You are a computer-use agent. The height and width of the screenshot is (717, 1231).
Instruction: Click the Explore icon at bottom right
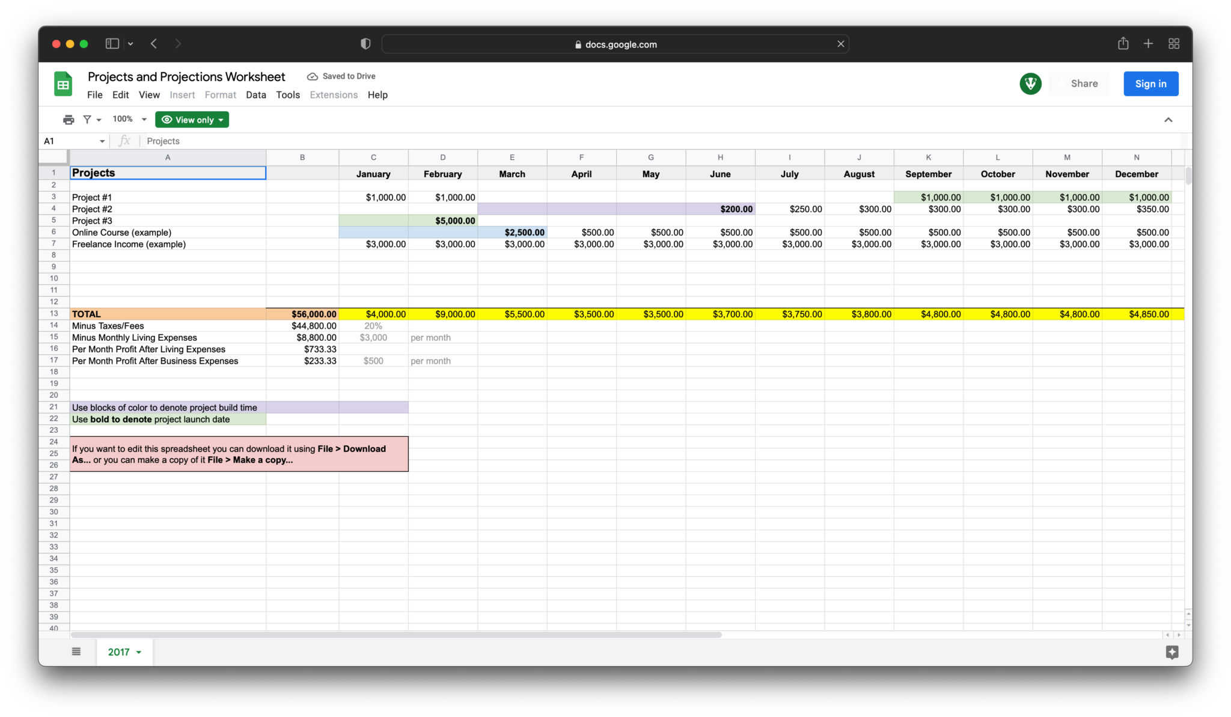tap(1171, 651)
